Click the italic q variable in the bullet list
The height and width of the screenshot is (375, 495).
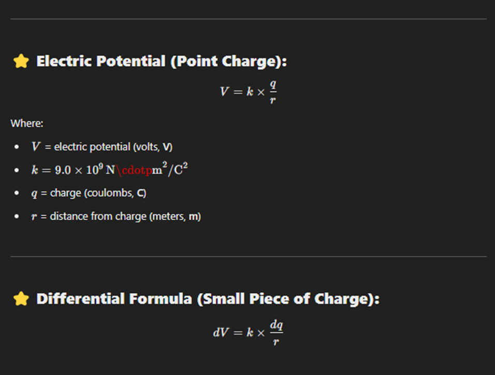pyautogui.click(x=34, y=194)
